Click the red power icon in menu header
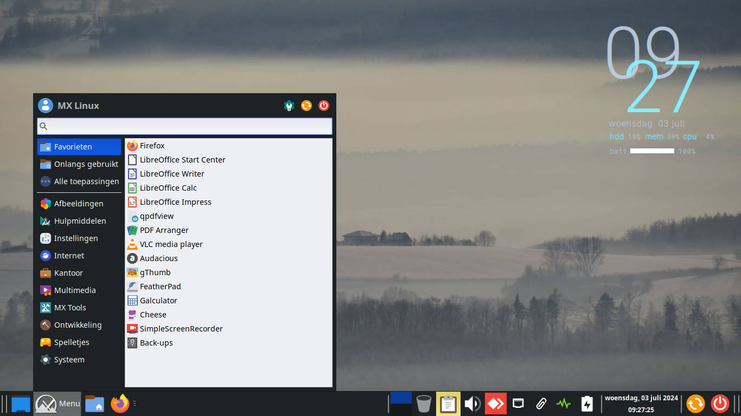 [x=324, y=106]
